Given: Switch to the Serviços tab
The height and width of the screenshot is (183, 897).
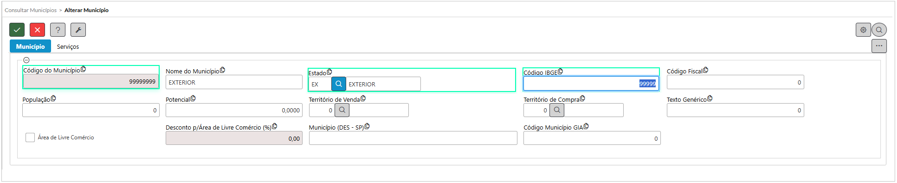Looking at the screenshot, I should (x=68, y=46).
